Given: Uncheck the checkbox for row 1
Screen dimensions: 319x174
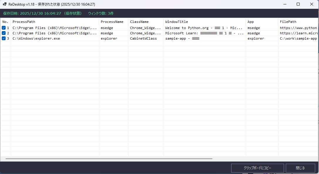Looking at the screenshot, I should pyautogui.click(x=4, y=28).
